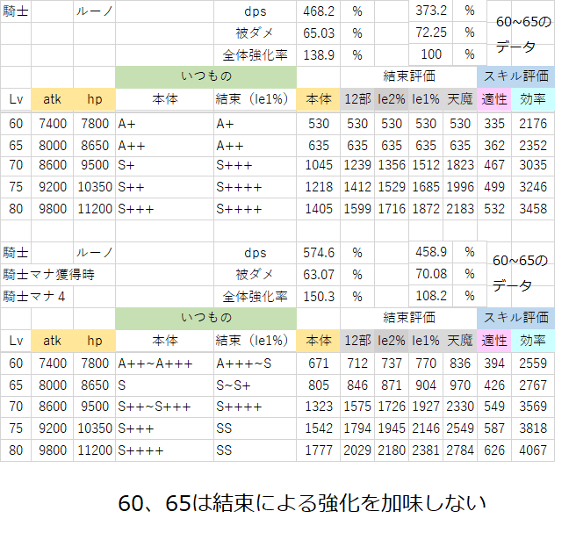569x540 pixels.
Task: Select the 被ダメ value 63.07
Action: pos(318,275)
